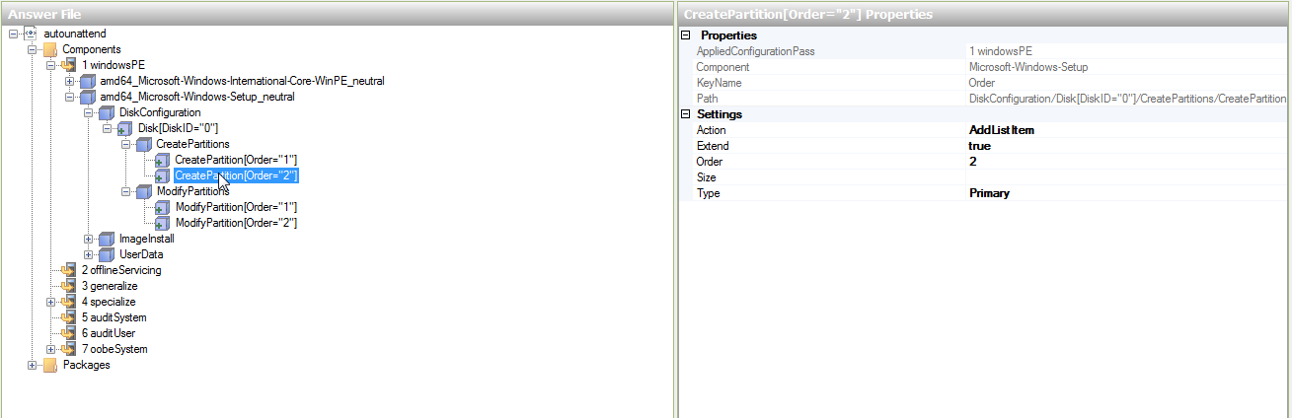Click the Order setting label
Screen dimensions: 1292x418
[710, 162]
